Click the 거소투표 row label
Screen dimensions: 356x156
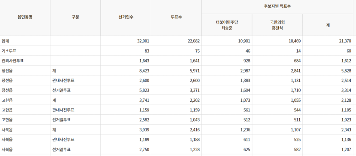click(x=9, y=51)
